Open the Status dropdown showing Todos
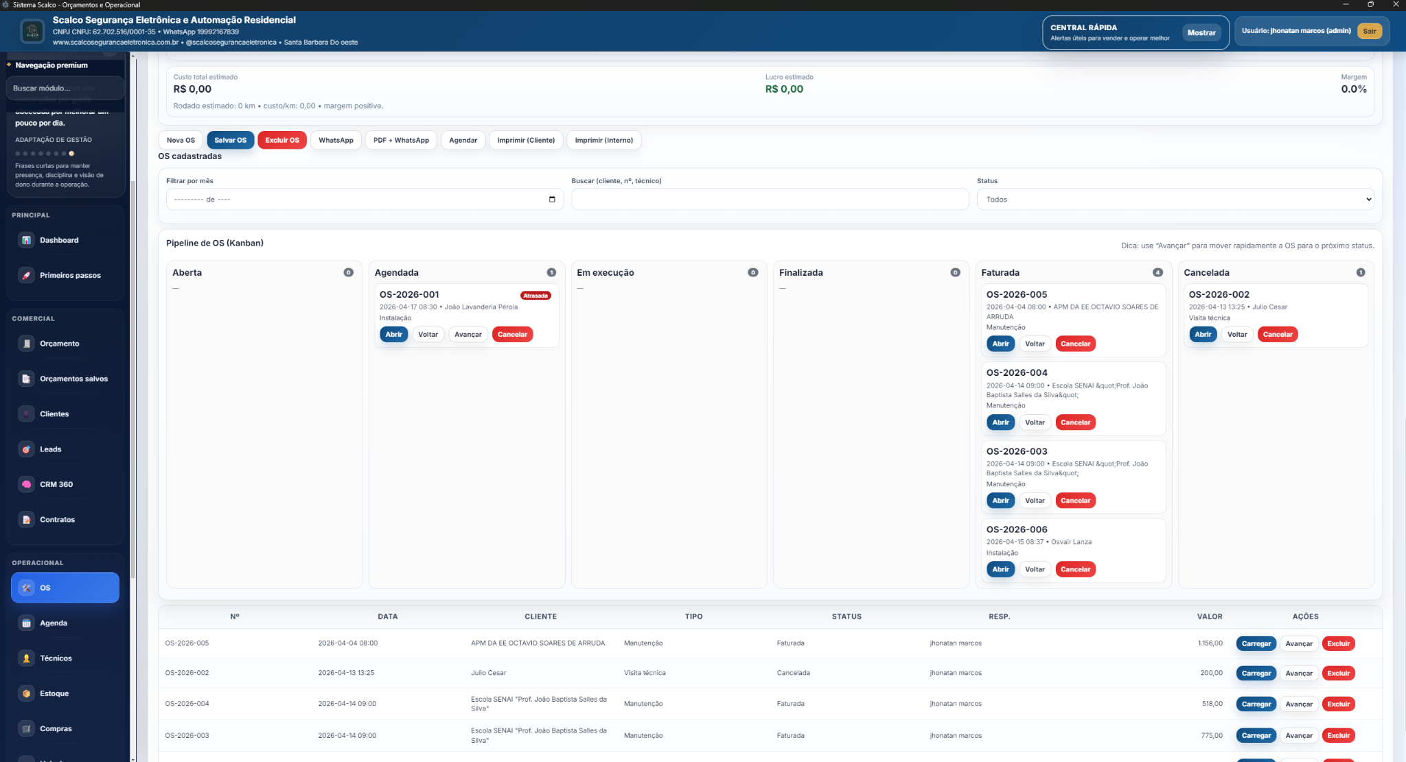Image resolution: width=1406 pixels, height=762 pixels. click(1174, 199)
